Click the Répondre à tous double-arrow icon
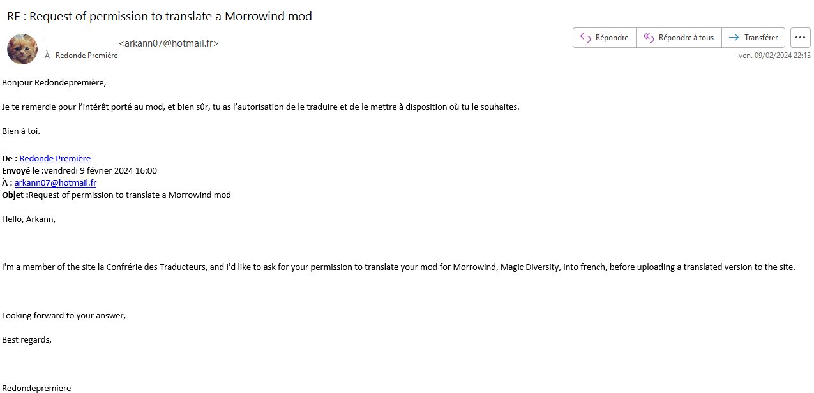Image resolution: width=814 pixels, height=393 pixels. coord(649,38)
